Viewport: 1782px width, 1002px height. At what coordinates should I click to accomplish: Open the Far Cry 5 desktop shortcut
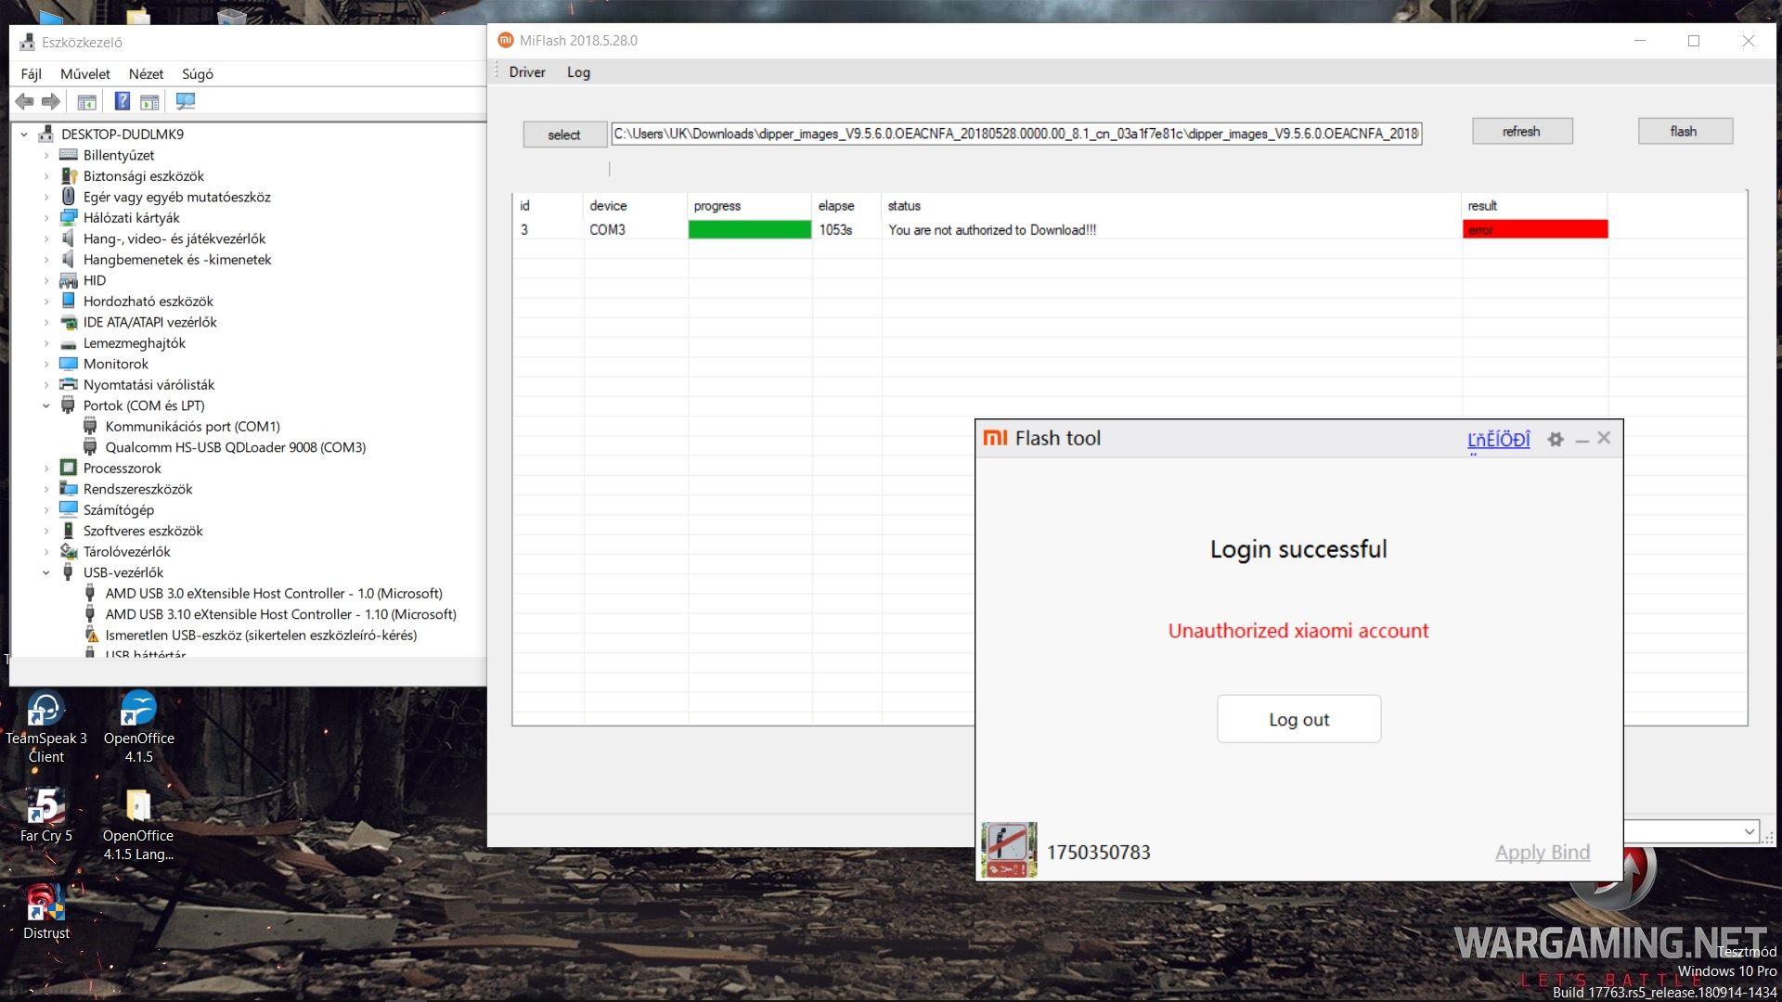45,807
